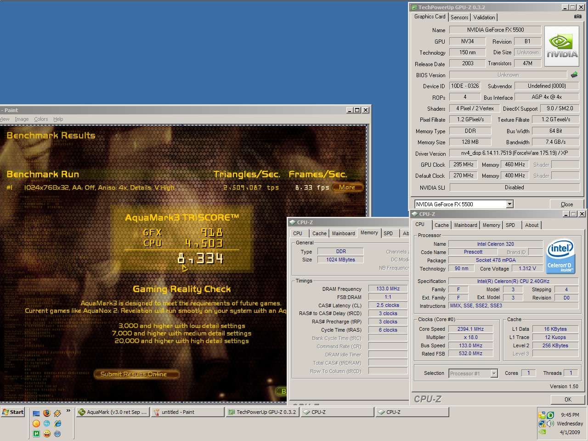Switch to the Validation tab in GPU-Z
Viewport: 588px width, 441px height.
tap(484, 17)
